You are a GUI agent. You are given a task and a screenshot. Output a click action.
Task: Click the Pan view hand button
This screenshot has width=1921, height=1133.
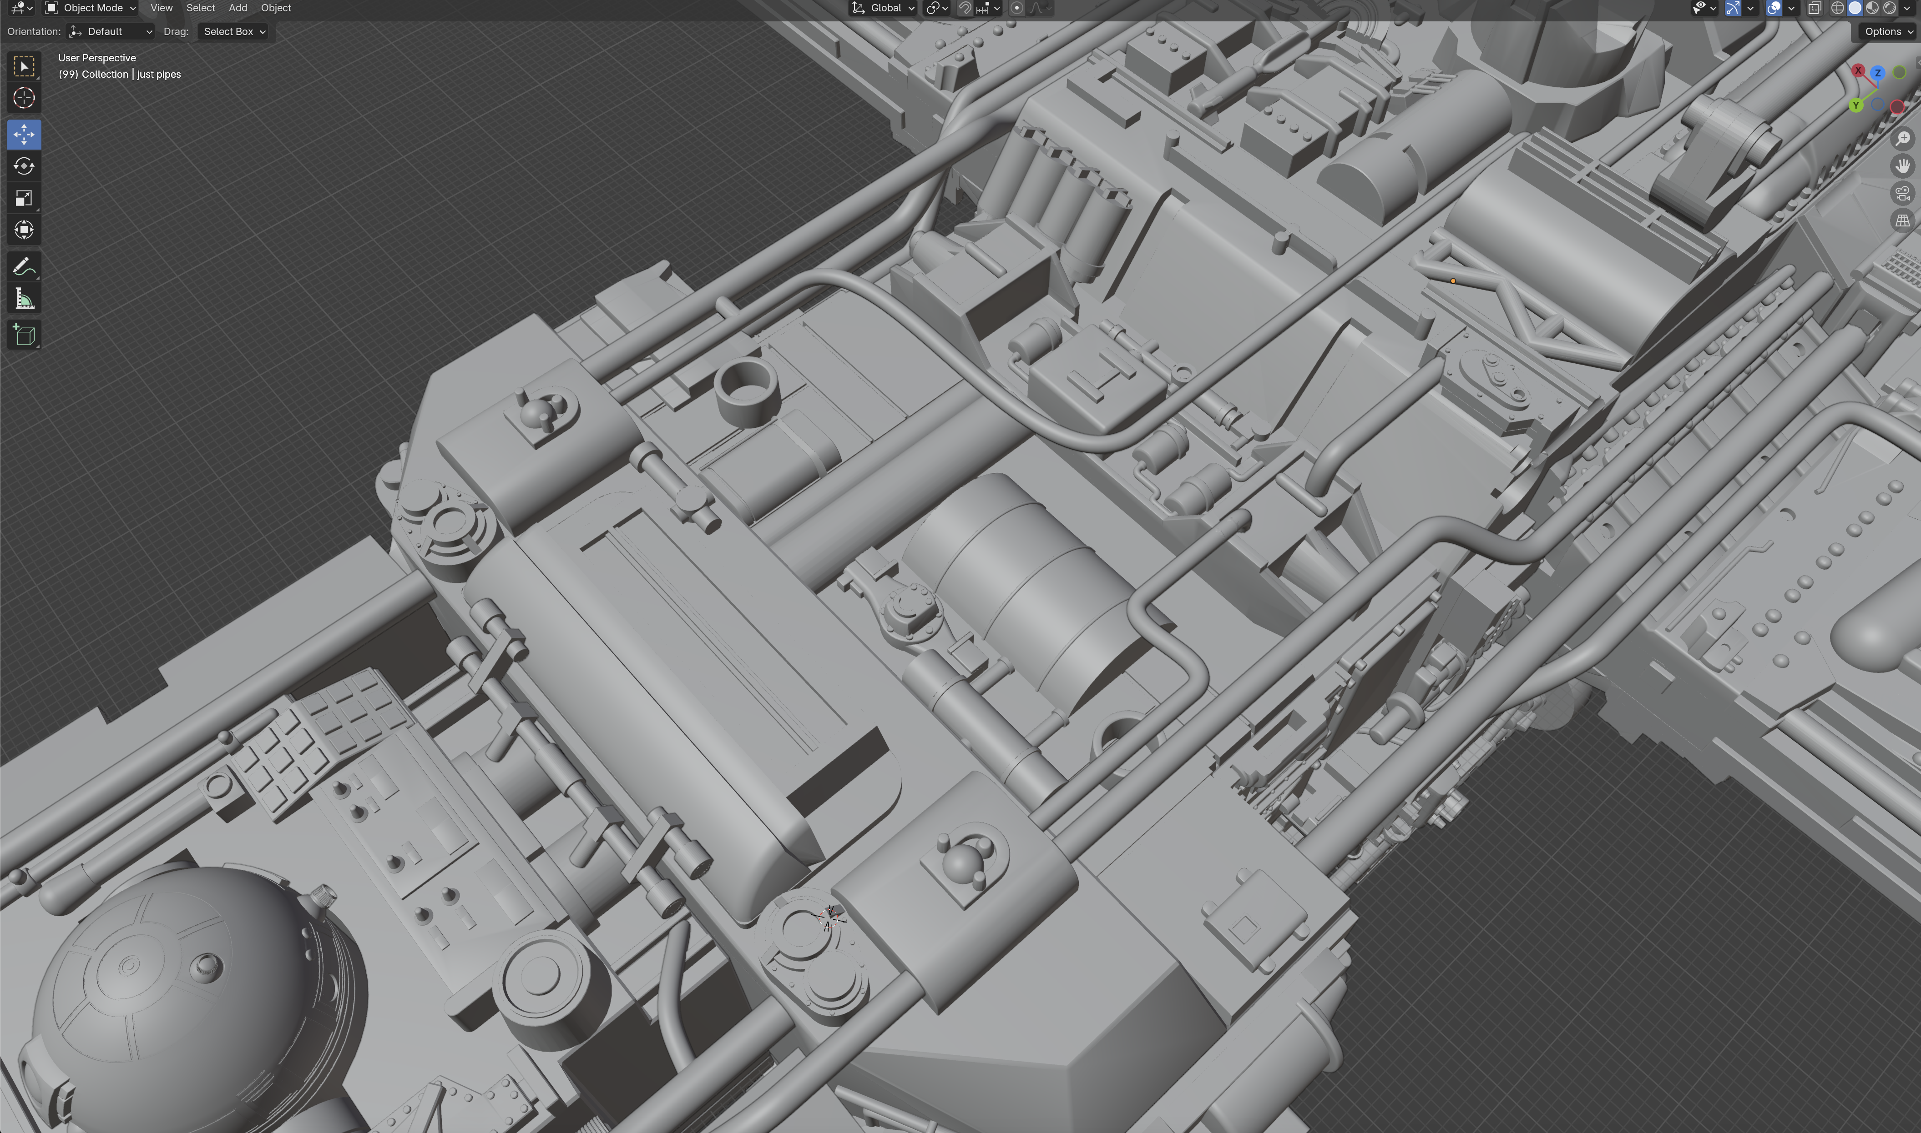(x=1903, y=165)
